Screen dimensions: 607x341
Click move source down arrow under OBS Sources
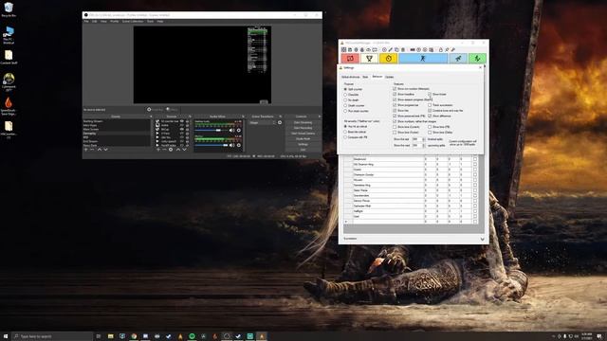(x=184, y=150)
